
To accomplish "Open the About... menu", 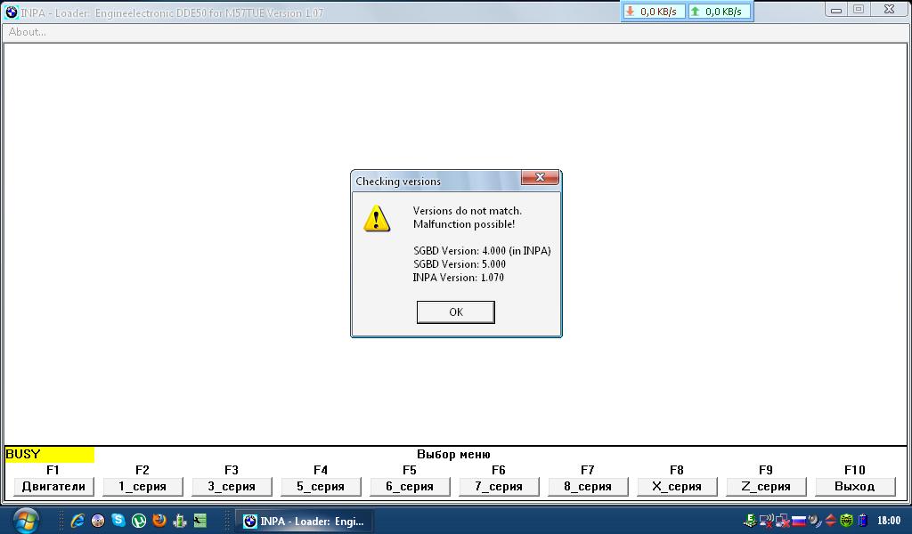I will tap(27, 32).
